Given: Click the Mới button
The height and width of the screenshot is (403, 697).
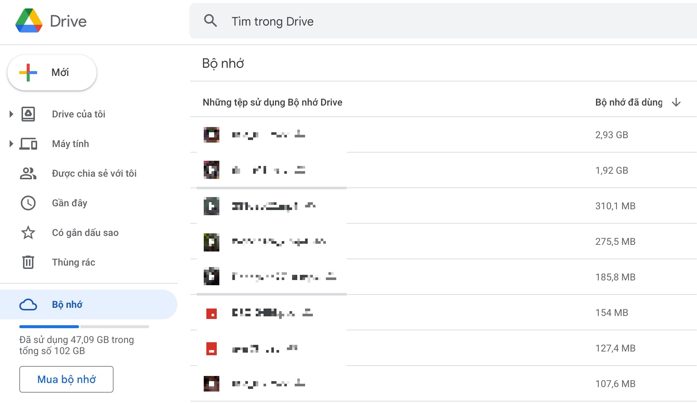Looking at the screenshot, I should click(52, 72).
